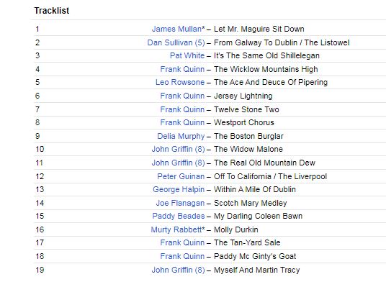
Task: Click the Joe Flanagan link
Action: pos(180,203)
